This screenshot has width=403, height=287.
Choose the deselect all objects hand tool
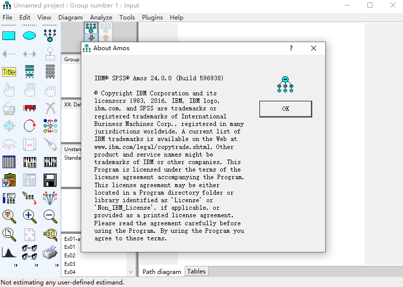pyautogui.click(x=50, y=90)
